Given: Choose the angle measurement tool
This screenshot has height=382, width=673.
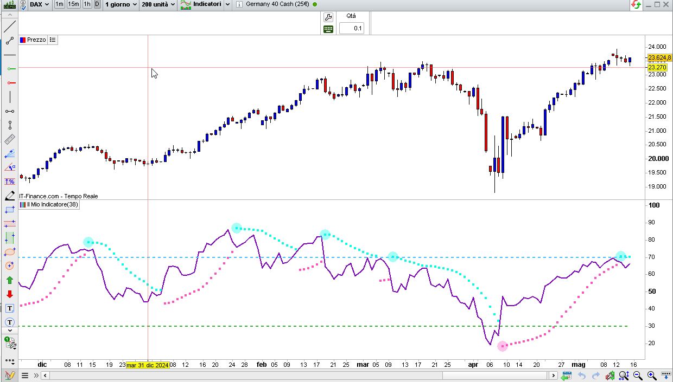Looking at the screenshot, I should (10, 167).
